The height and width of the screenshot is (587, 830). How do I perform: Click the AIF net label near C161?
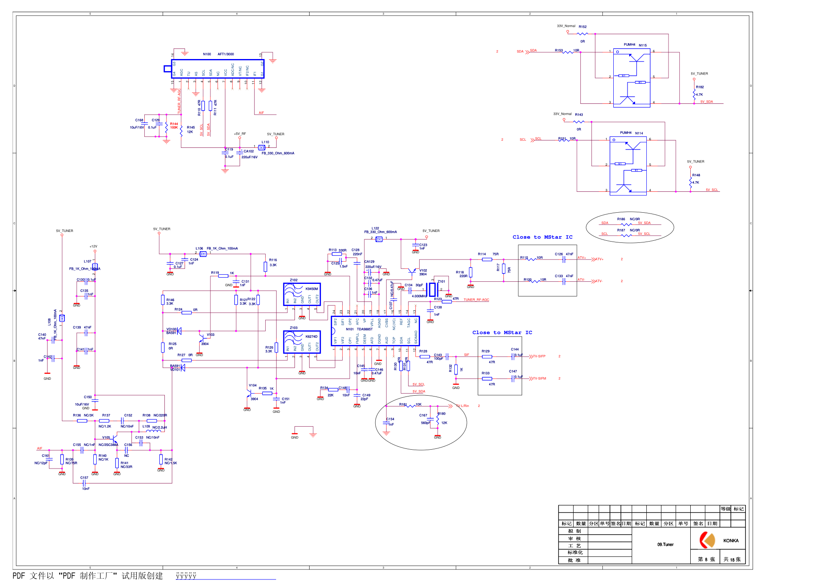[39, 448]
